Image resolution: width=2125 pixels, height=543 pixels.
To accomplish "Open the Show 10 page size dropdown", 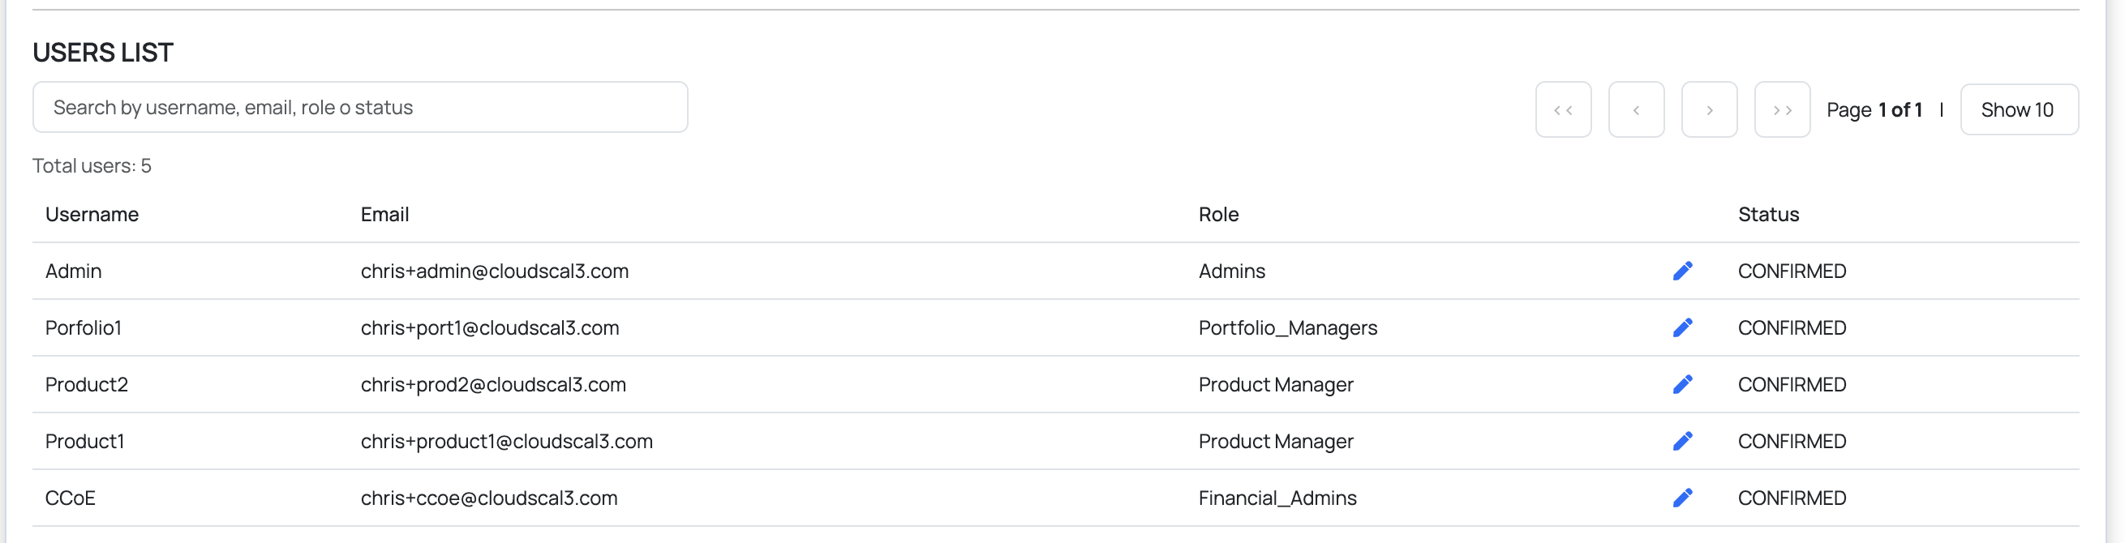I will pyautogui.click(x=2018, y=109).
